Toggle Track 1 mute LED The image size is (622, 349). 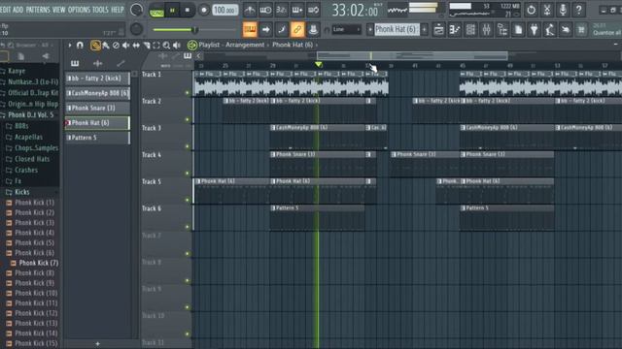coord(188,93)
